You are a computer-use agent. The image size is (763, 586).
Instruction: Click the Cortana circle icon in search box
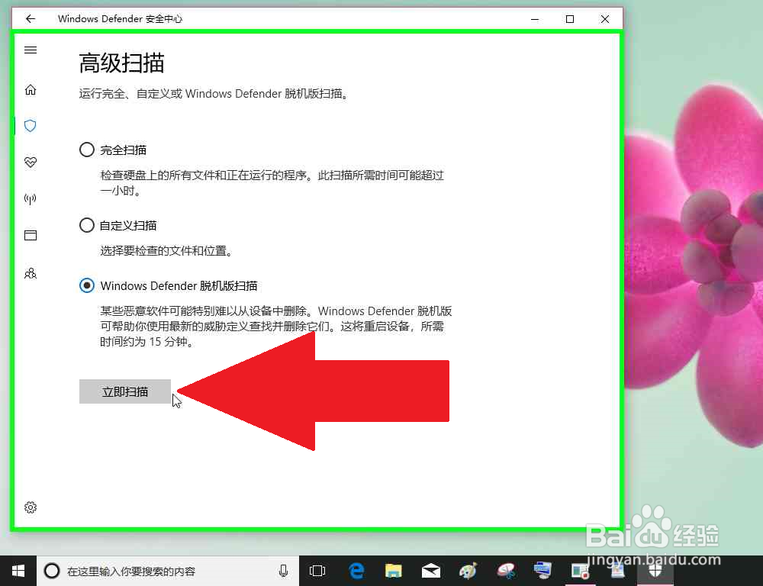52,571
